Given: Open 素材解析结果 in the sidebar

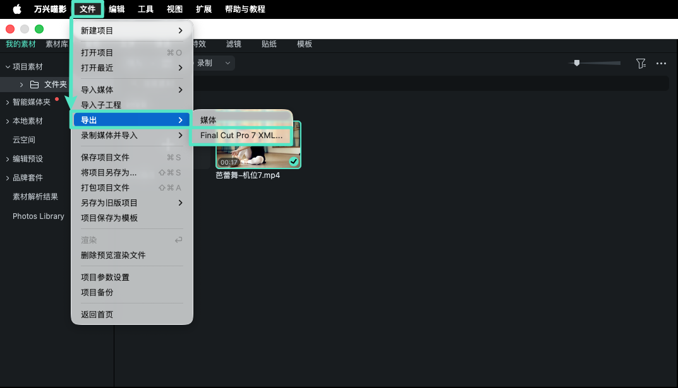Looking at the screenshot, I should click(x=35, y=197).
